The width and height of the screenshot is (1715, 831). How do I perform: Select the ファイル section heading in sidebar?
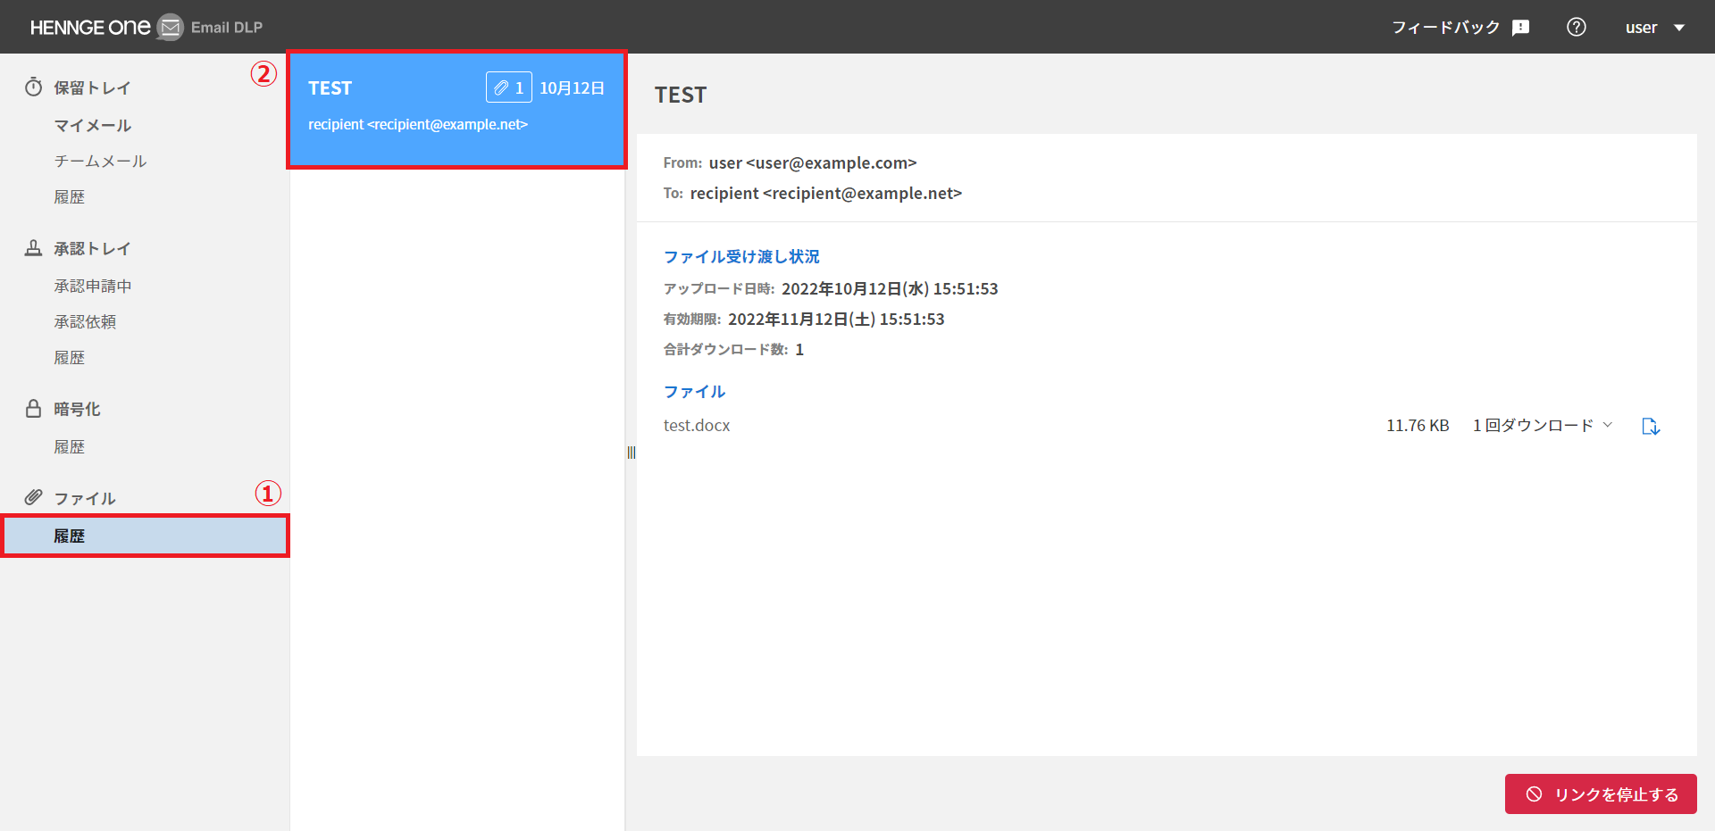(x=85, y=498)
